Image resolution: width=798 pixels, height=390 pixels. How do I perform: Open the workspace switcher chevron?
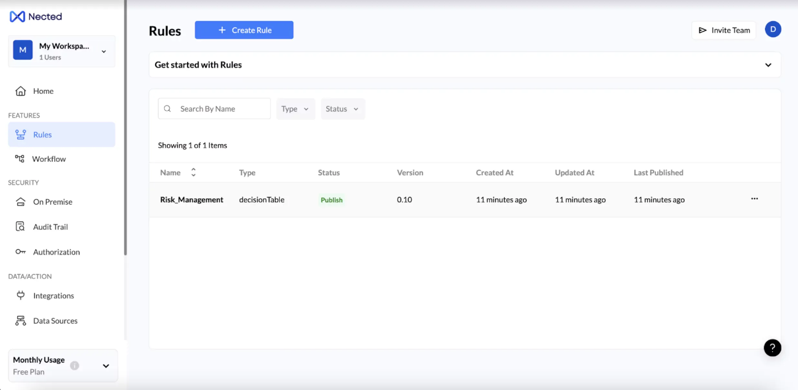[x=104, y=52]
